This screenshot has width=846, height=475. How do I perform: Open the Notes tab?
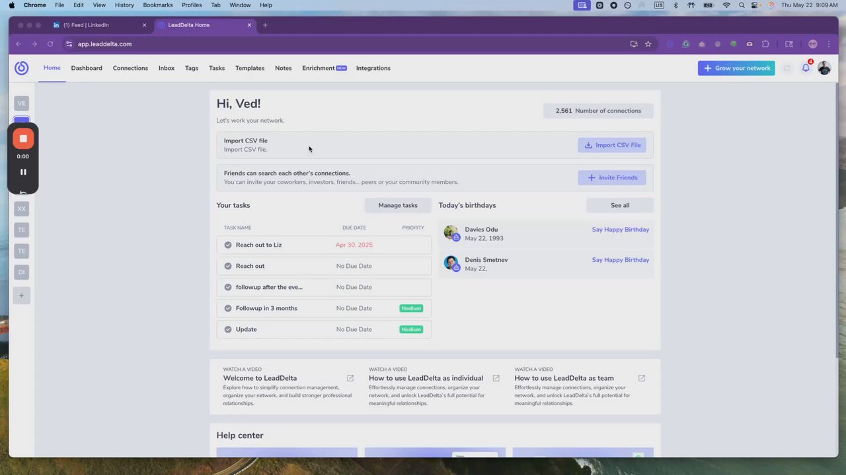(x=284, y=68)
